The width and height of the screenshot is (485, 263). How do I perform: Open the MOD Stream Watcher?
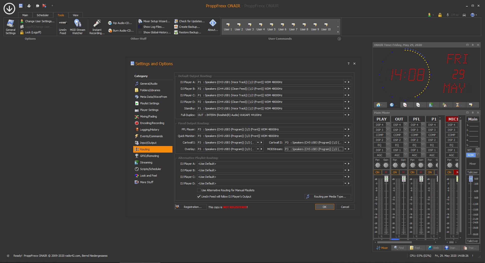[77, 27]
